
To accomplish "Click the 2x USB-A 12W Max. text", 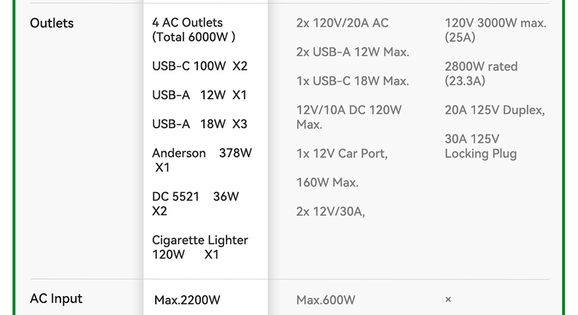I will (353, 52).
